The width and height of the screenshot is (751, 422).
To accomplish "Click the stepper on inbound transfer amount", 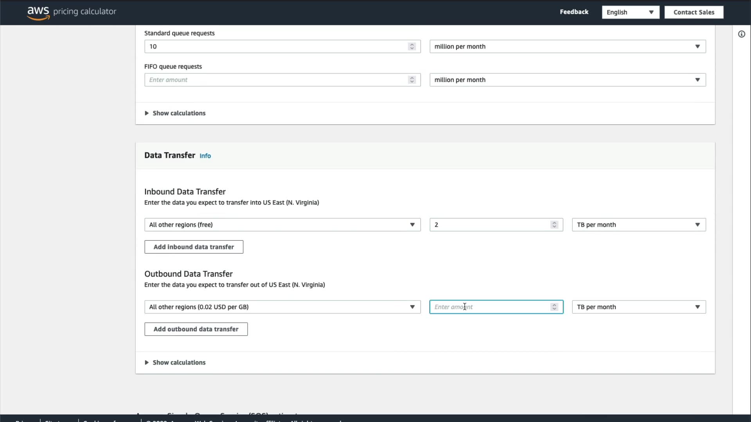I will (554, 225).
